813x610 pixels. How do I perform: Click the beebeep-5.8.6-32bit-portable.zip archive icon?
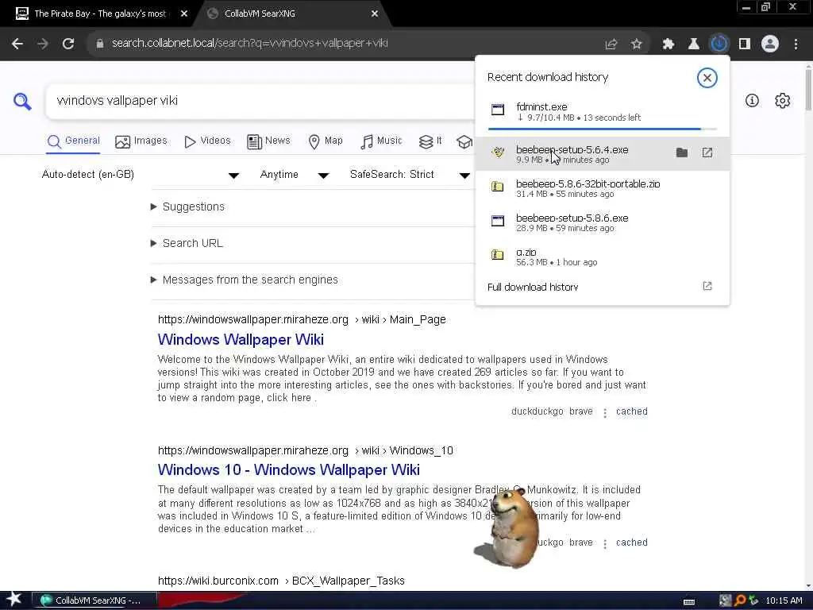498,186
